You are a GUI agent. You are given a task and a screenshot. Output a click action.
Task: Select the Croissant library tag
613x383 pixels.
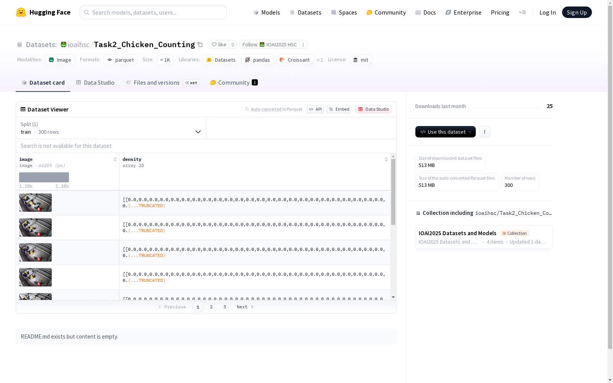[295, 60]
